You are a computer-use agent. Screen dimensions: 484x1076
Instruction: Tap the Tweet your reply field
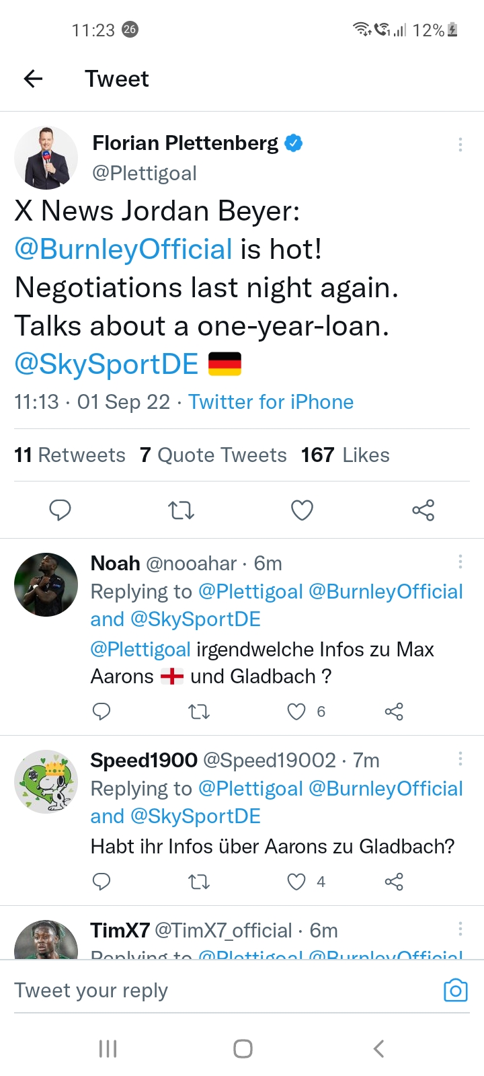coord(202,991)
